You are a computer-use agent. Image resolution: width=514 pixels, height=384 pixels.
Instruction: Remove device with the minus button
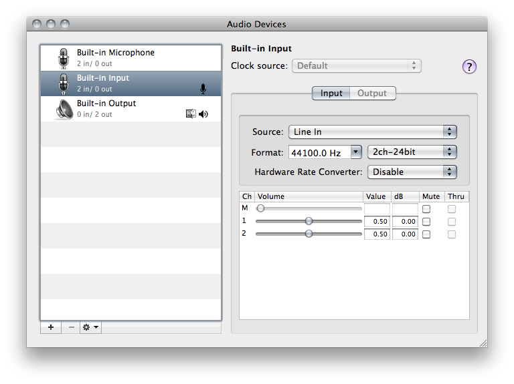coord(71,327)
